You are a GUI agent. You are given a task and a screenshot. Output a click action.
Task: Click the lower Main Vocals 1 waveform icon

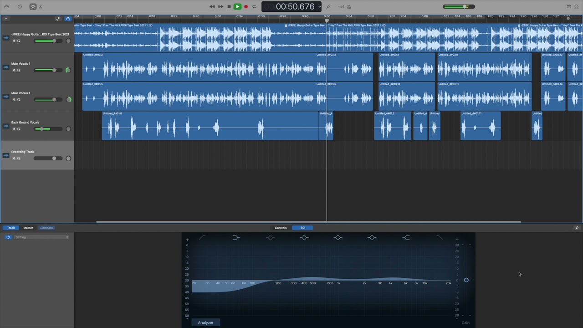pos(6,97)
